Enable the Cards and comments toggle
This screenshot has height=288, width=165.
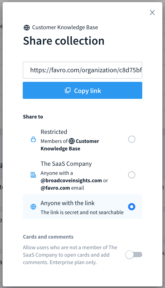[x=134, y=254]
